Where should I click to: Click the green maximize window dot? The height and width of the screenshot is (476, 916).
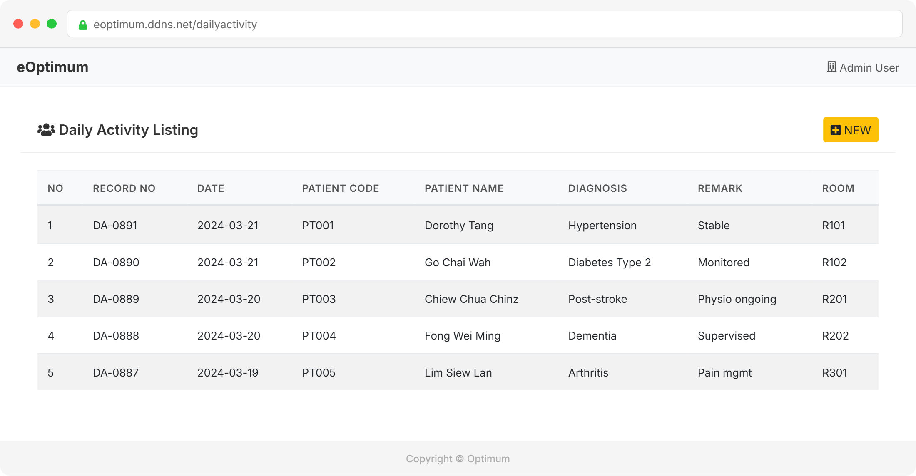pyautogui.click(x=52, y=24)
